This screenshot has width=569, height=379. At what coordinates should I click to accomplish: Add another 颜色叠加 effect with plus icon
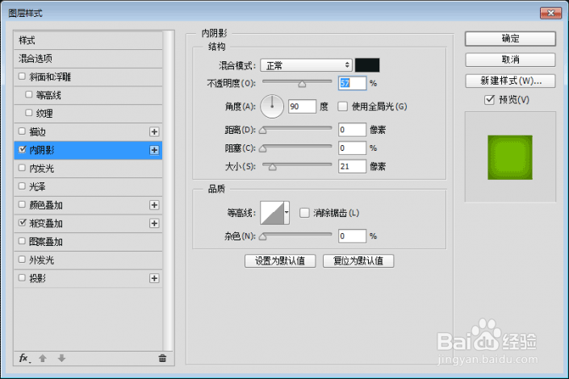pos(154,205)
